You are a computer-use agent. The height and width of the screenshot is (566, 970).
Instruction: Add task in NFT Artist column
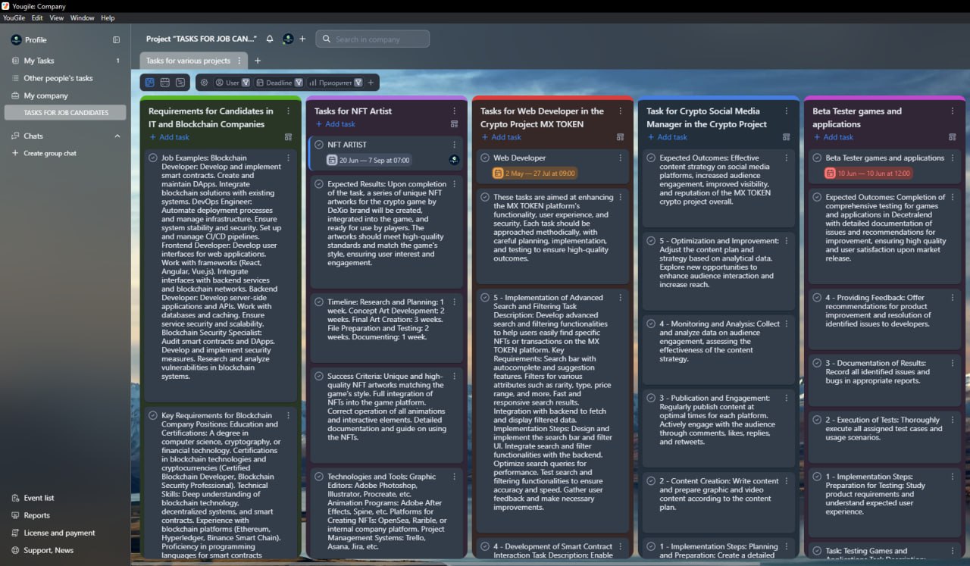coord(335,124)
